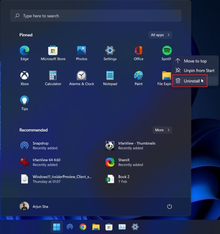Viewport: 220px width, 234px height.
Task: Click the magnifier search icon
Action: tap(17, 16)
